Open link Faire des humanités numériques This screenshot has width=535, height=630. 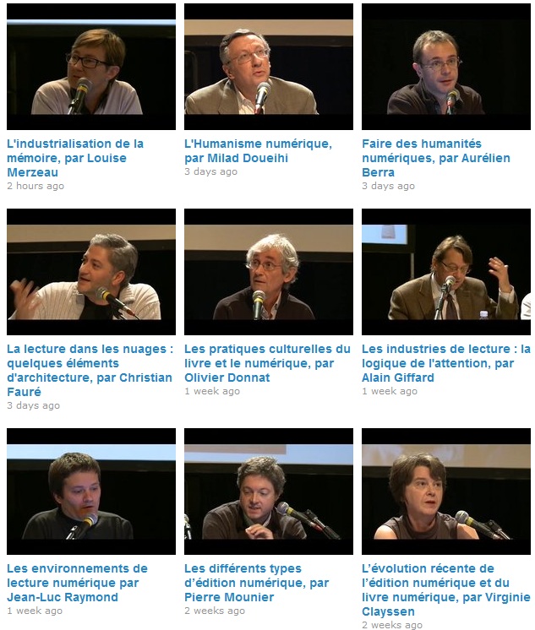tap(436, 158)
